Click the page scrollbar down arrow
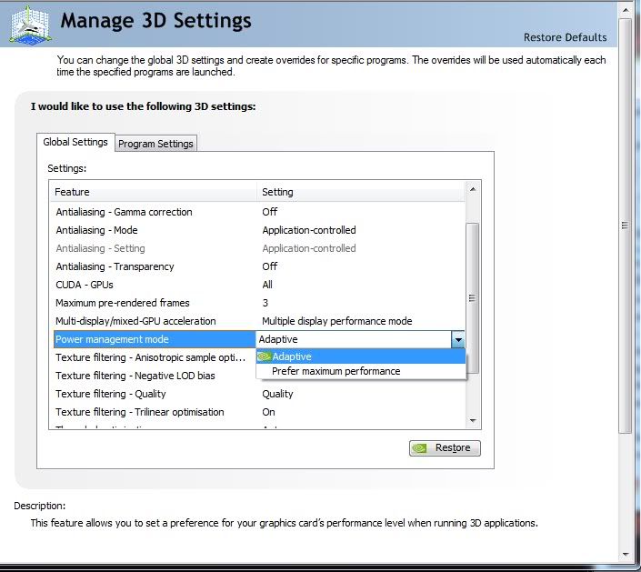The image size is (641, 572). tap(626, 554)
